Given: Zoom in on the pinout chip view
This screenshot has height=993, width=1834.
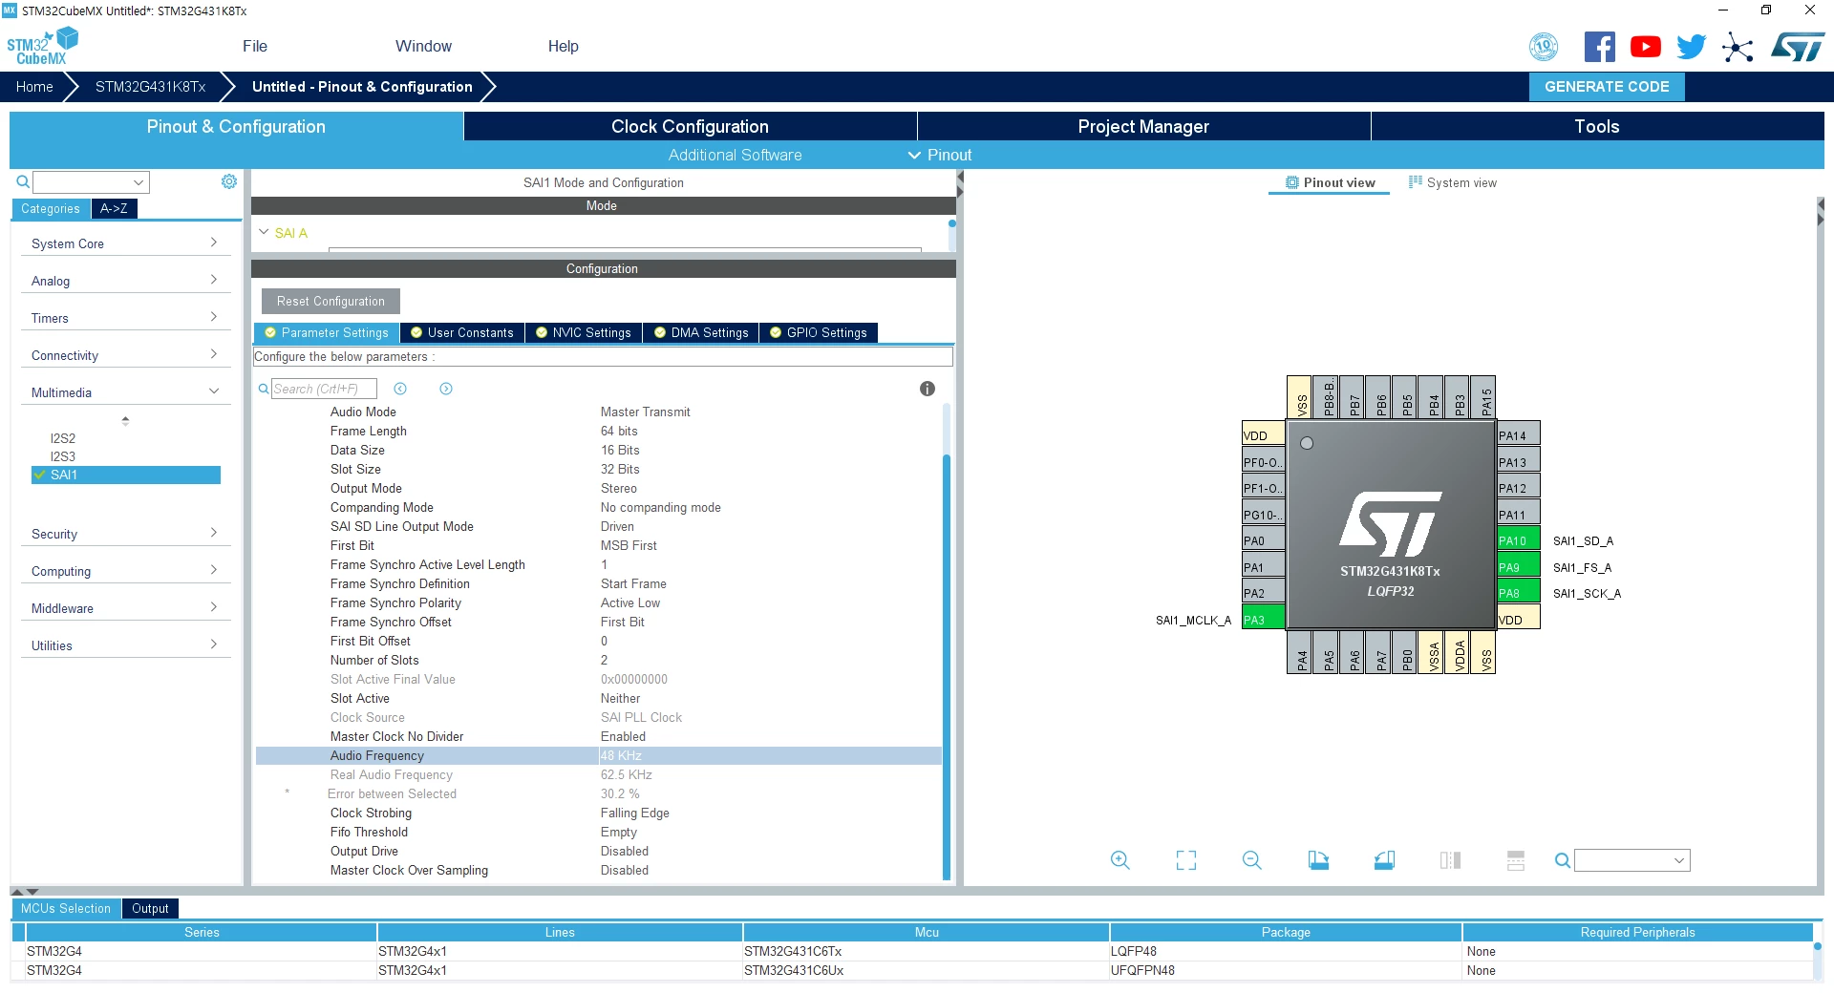Looking at the screenshot, I should coord(1120,860).
